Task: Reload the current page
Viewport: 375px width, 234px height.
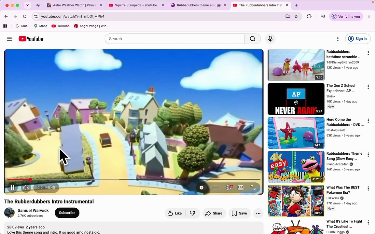Action: pos(25,16)
